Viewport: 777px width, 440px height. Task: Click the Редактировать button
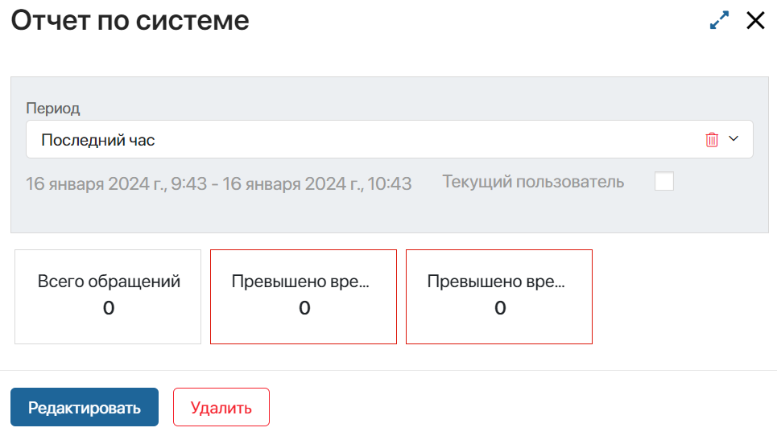click(x=85, y=407)
